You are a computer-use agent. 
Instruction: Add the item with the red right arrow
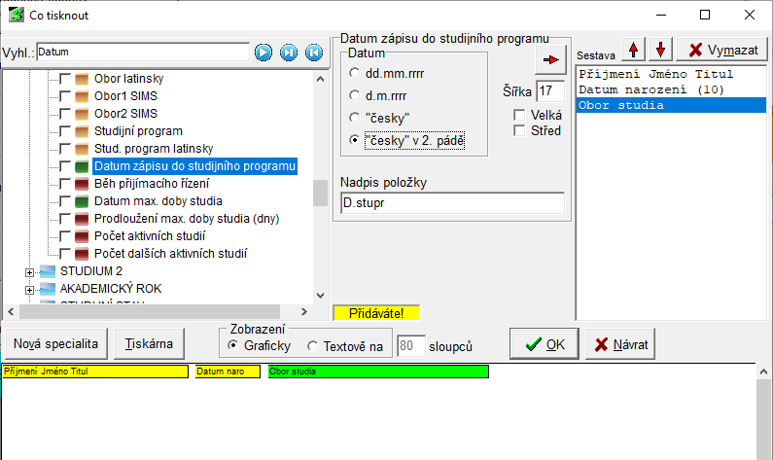click(550, 59)
